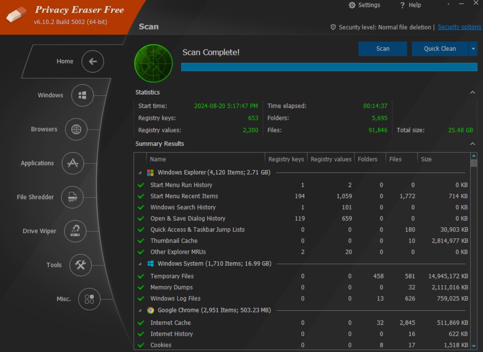
Task: Click the Scan button
Action: (x=383, y=49)
